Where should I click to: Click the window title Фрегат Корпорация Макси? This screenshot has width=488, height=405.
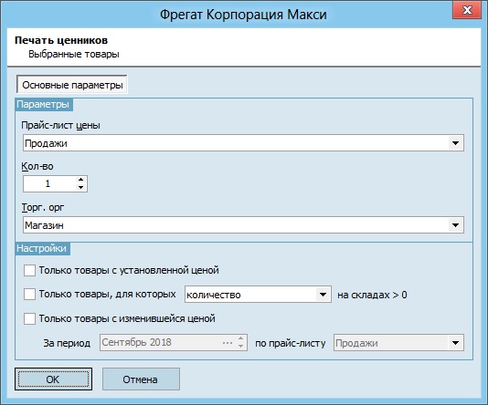tap(243, 15)
